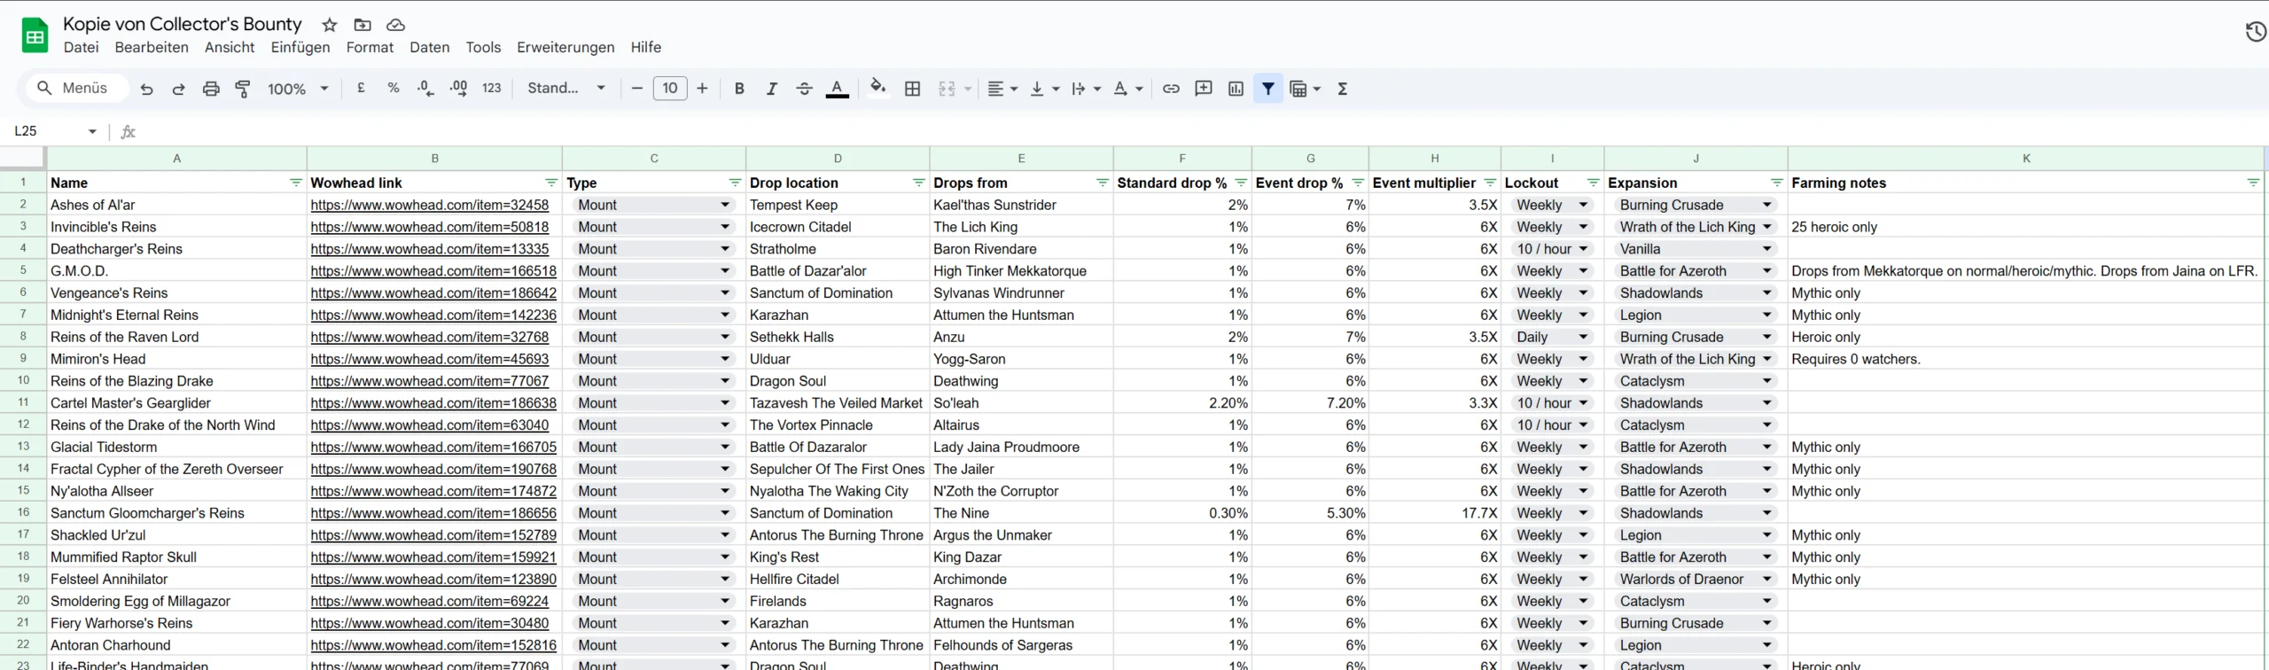
Task: Click the print icon
Action: coord(211,89)
